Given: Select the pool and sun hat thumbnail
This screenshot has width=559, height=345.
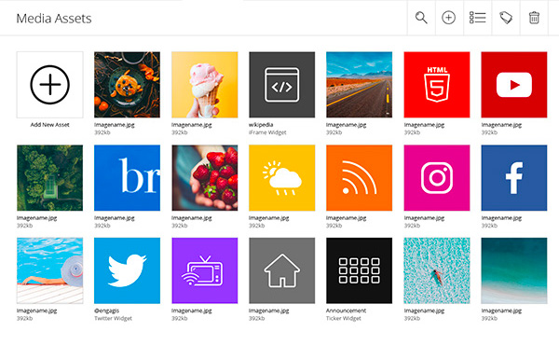Looking at the screenshot, I should (x=50, y=270).
